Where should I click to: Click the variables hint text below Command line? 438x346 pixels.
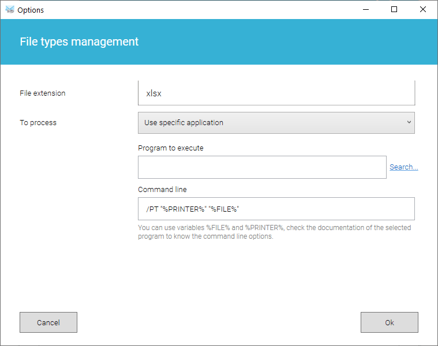point(274,232)
